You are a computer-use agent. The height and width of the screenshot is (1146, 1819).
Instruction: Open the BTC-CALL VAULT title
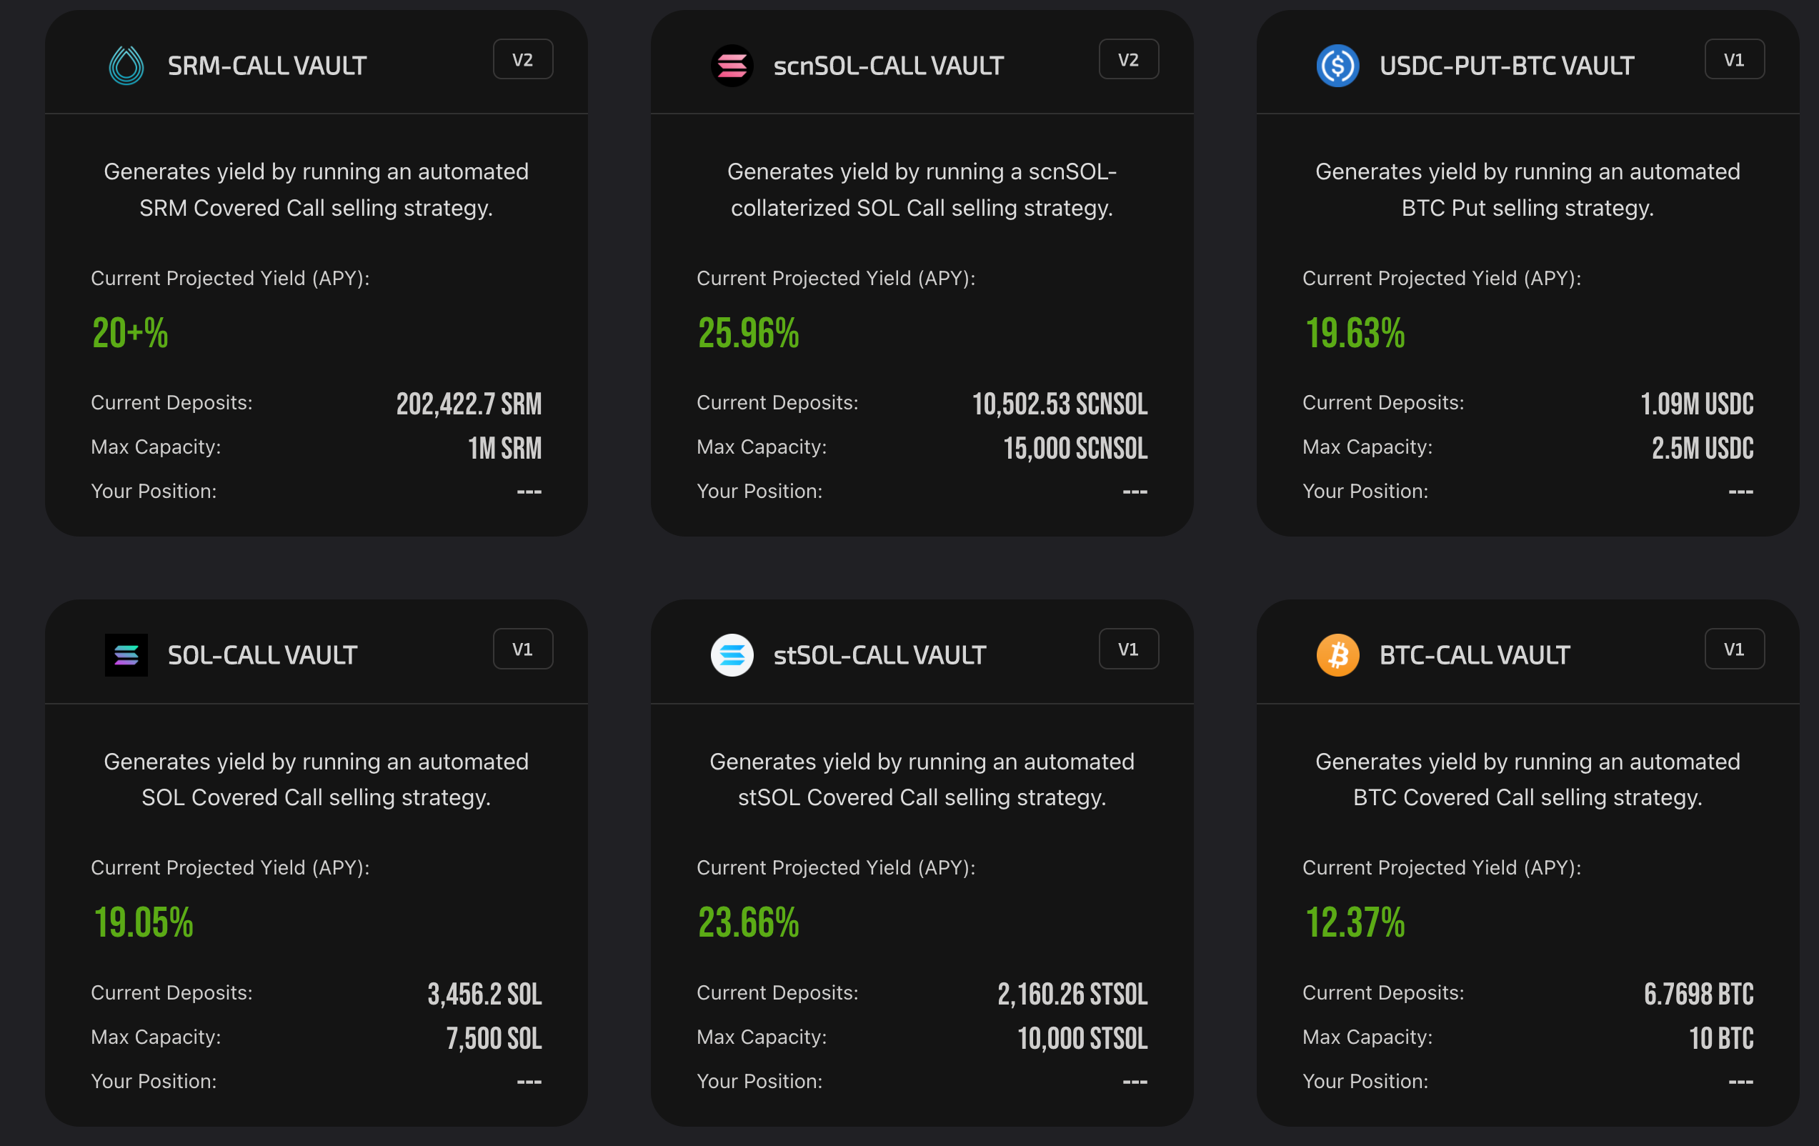click(x=1475, y=655)
